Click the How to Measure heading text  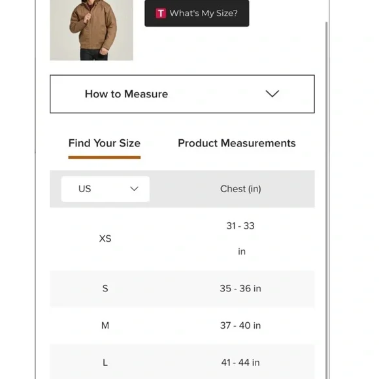point(126,94)
